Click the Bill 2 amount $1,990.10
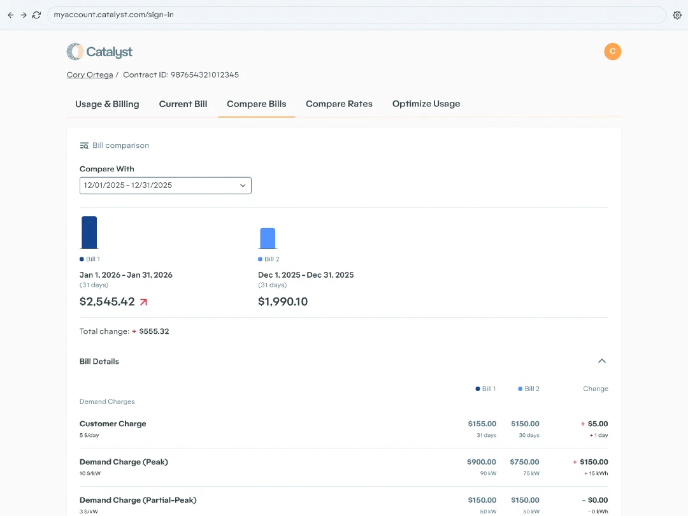Viewport: 688px width, 516px height. coord(283,302)
